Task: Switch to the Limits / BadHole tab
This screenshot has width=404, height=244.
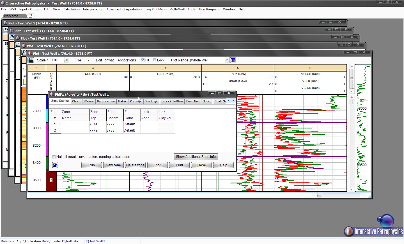Action: coord(172,102)
